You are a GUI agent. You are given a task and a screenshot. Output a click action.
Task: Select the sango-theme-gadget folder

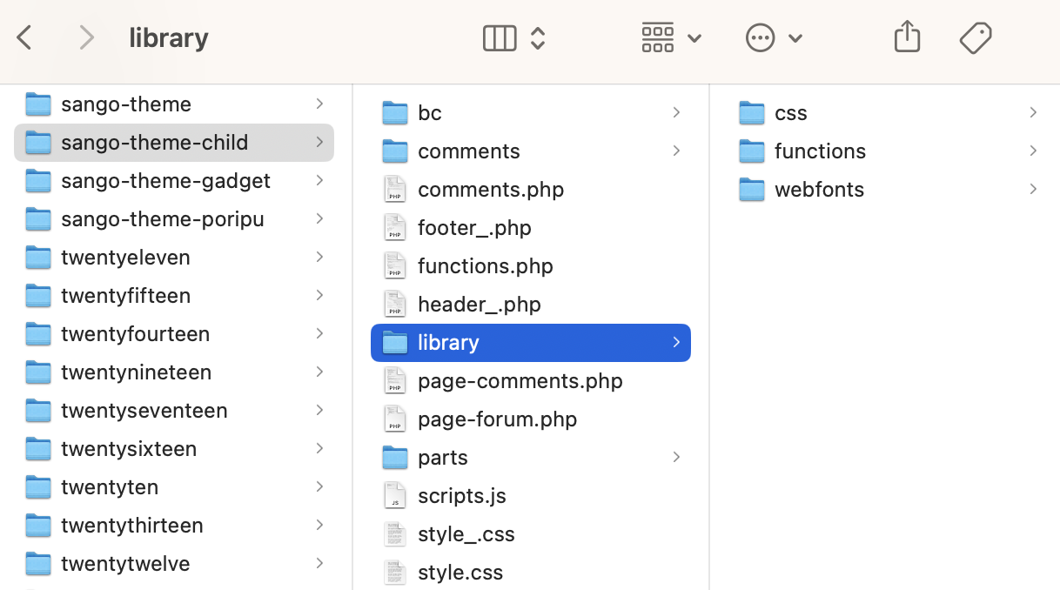[x=165, y=181]
